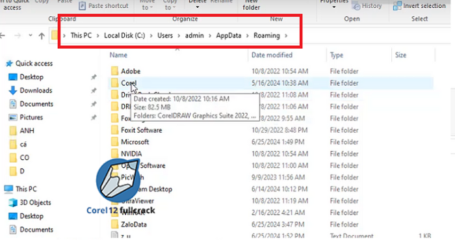Expand chevron after Local Disk (C:)
The height and width of the screenshot is (244, 455).
[x=151, y=36]
